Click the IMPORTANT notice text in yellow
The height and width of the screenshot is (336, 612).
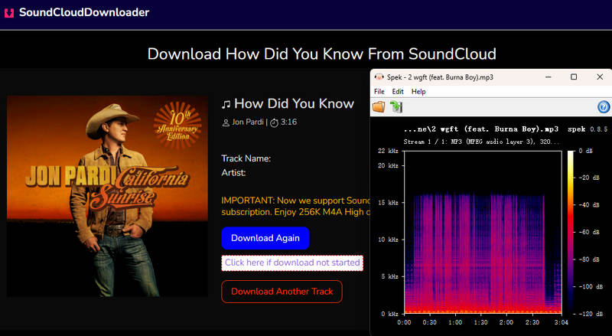295,207
